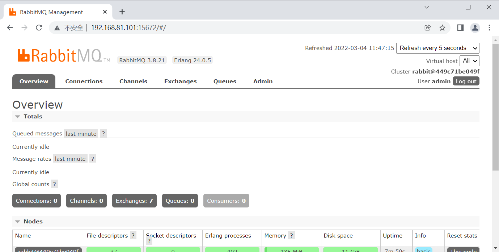Select the Overview tab
This screenshot has height=252, width=499.
(34, 81)
